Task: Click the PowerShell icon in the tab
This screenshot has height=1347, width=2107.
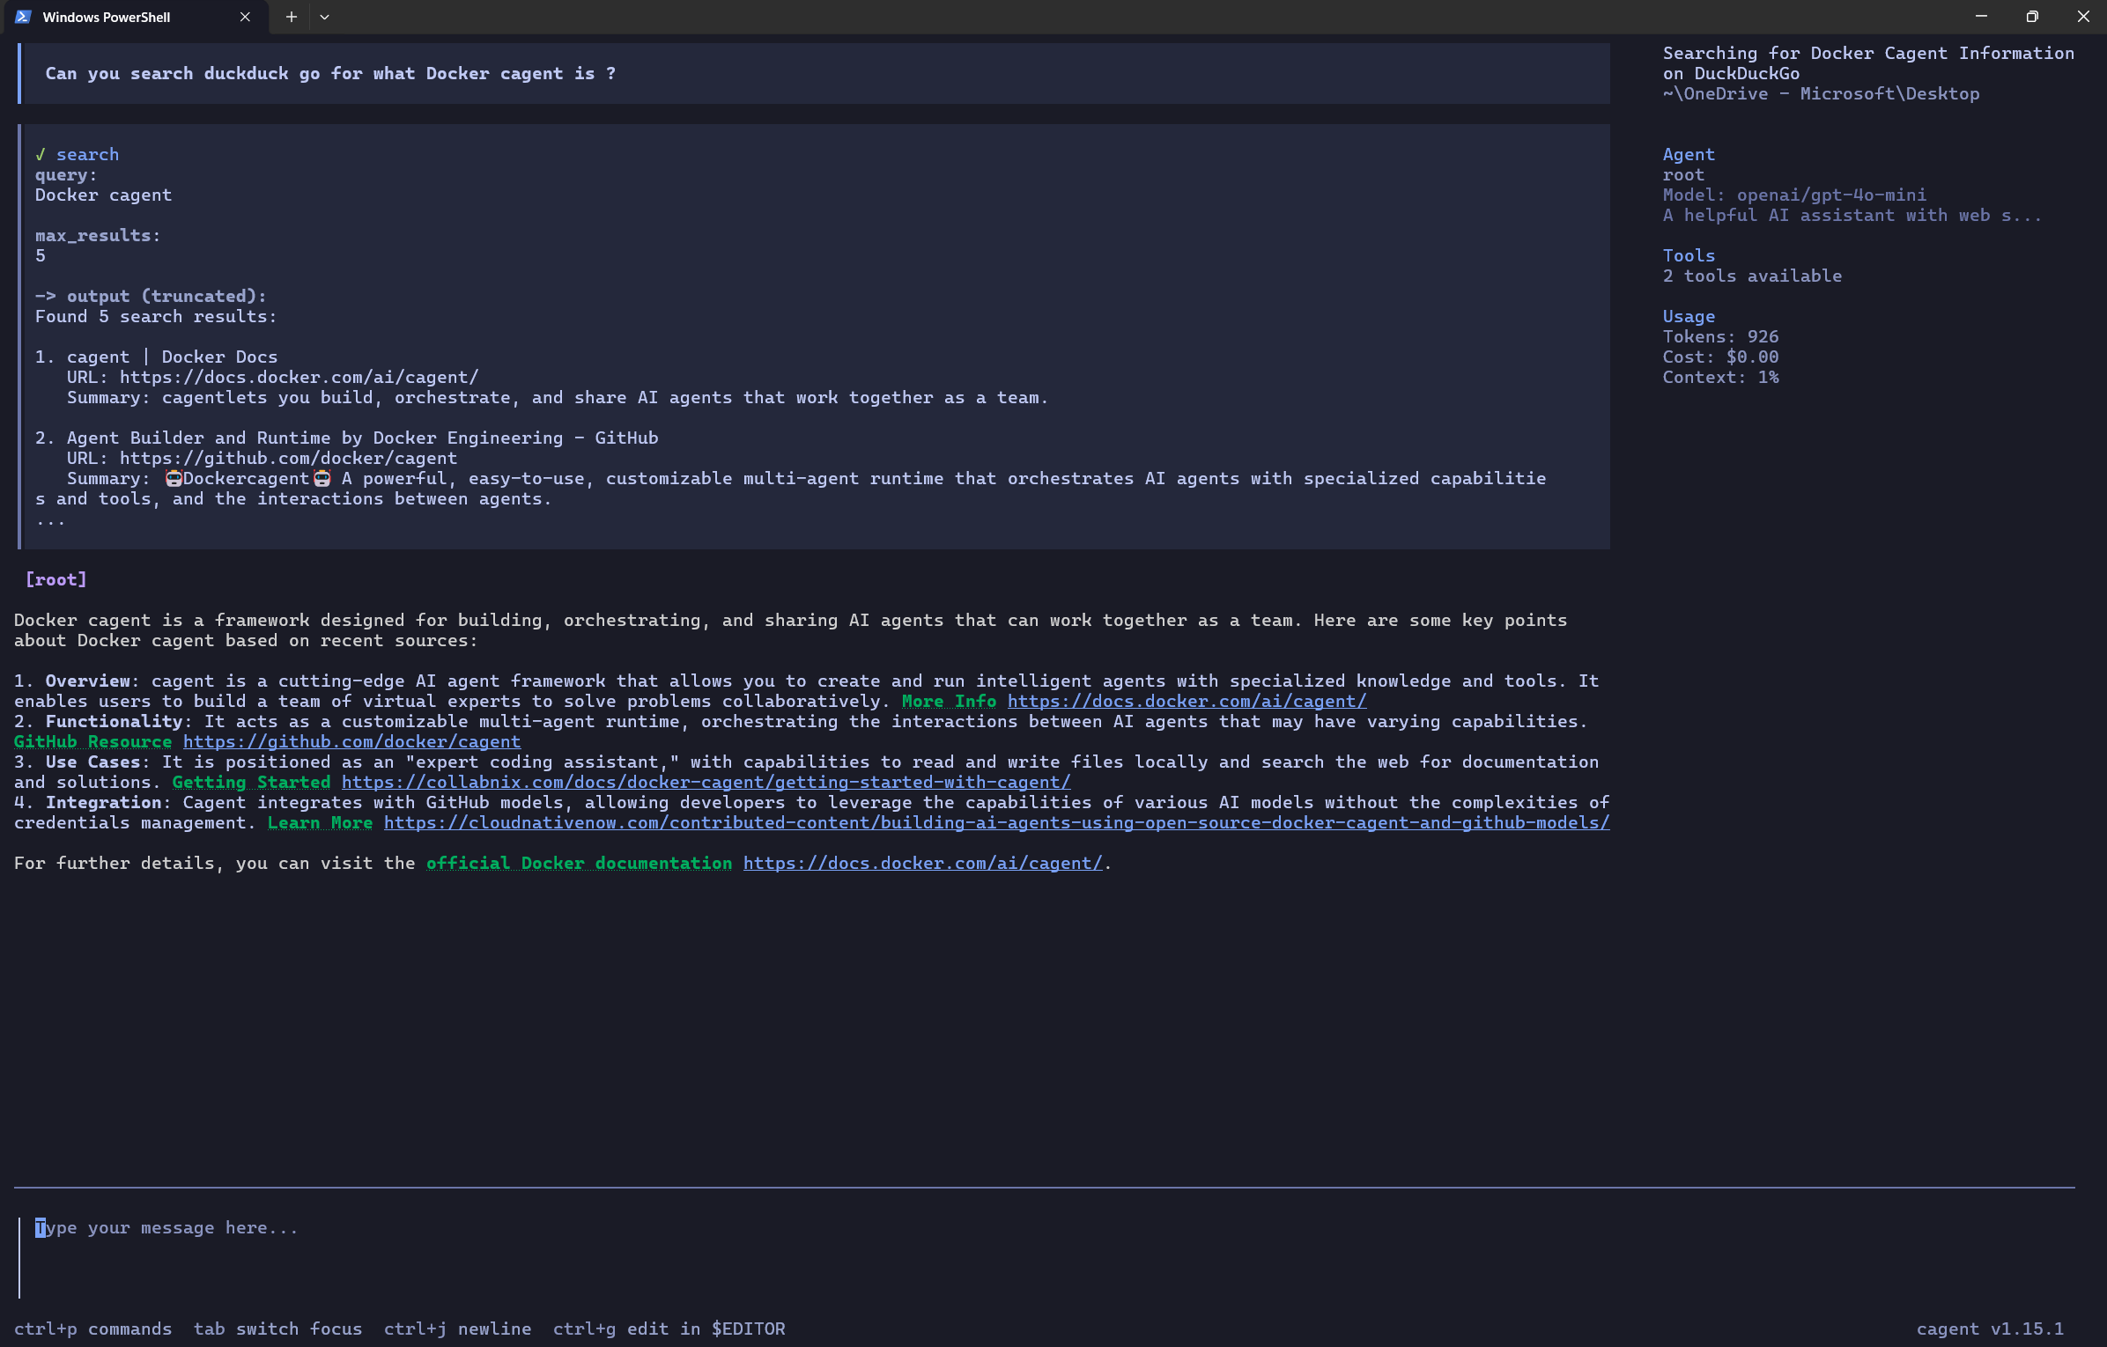Action: point(23,17)
